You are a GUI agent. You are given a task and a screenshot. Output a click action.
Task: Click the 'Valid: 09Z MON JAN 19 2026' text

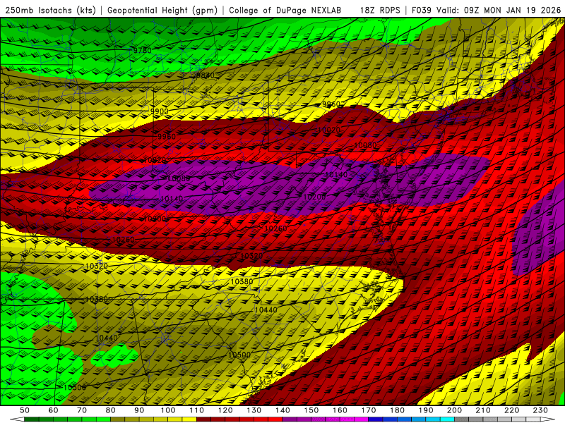click(499, 10)
